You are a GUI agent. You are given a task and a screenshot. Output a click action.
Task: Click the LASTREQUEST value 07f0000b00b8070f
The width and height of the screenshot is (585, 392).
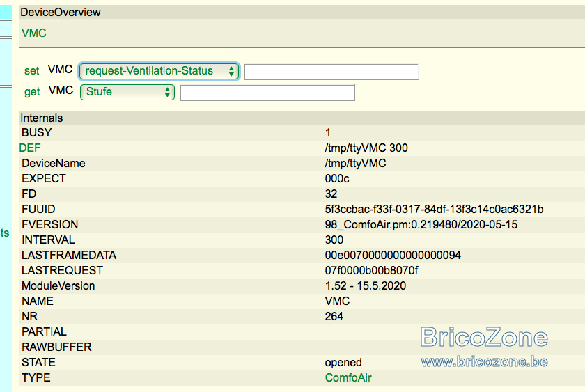tap(372, 270)
